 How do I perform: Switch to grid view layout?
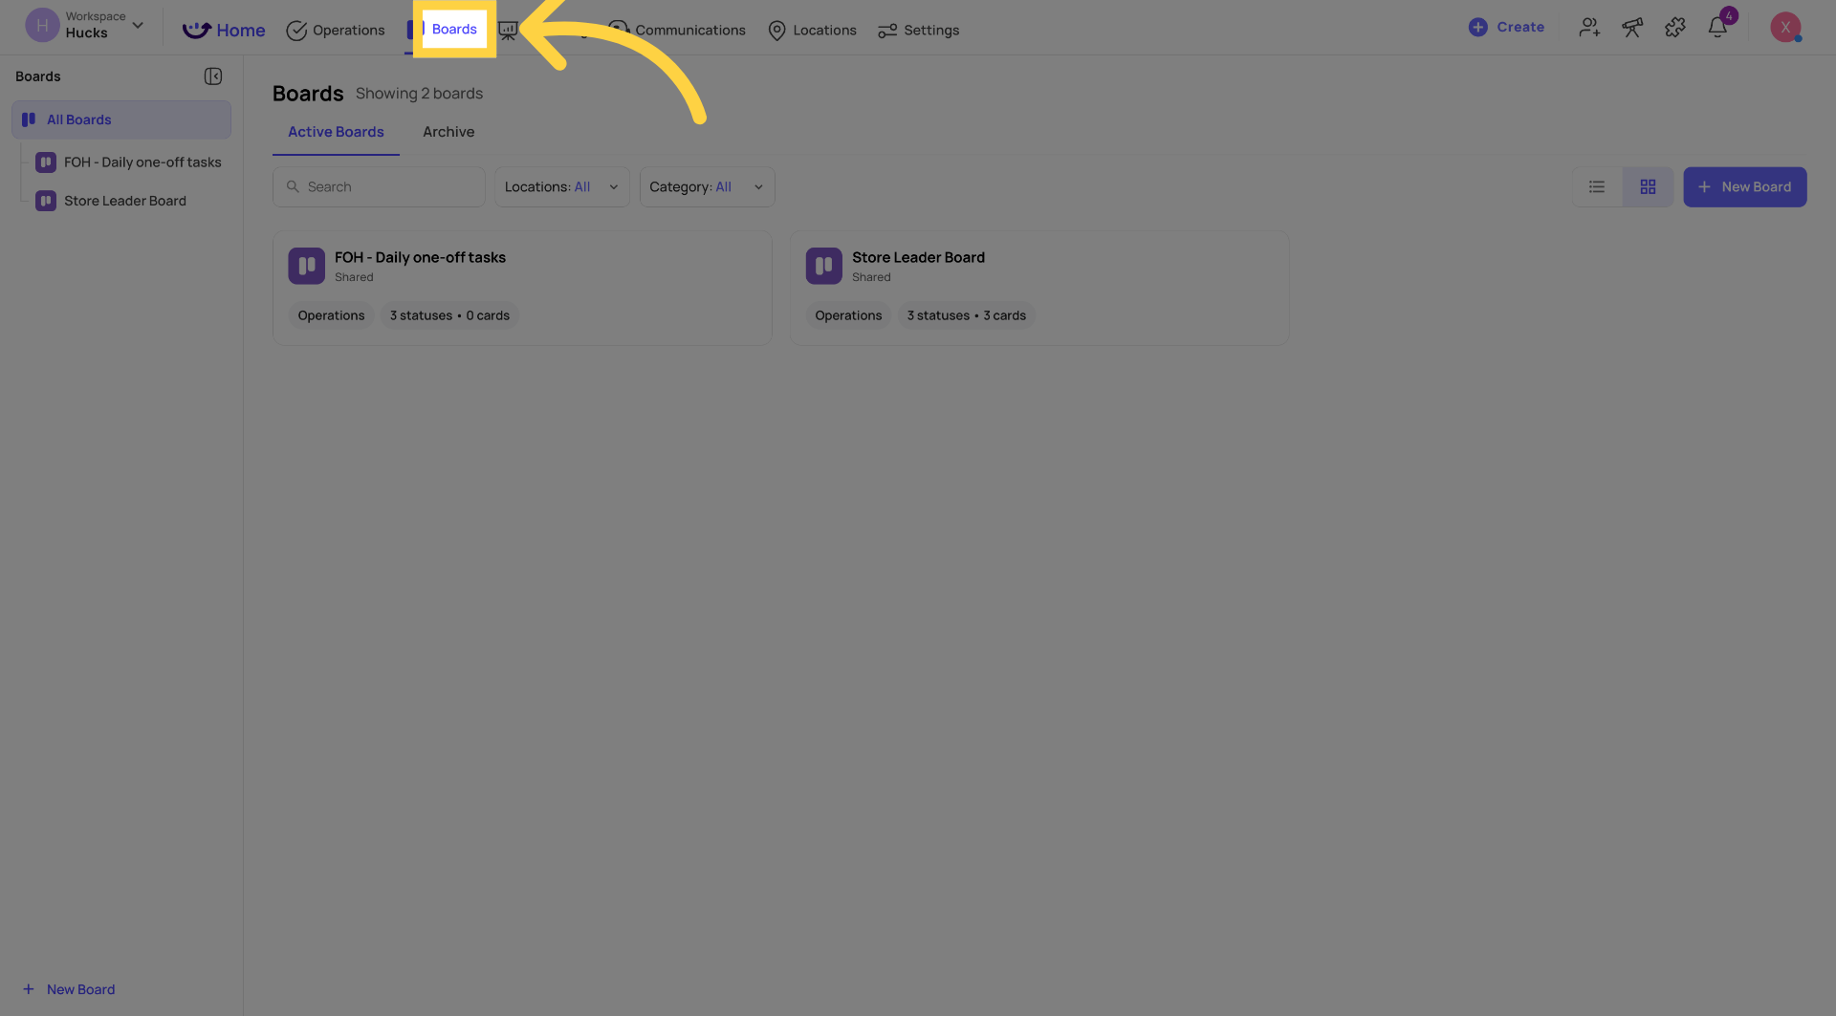coord(1648,187)
